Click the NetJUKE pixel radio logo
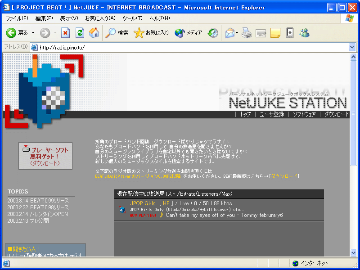Image resolution: width=360 pixels, height=270 pixels. point(44,91)
